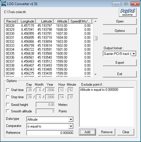Click the record list scroll up arrow
This screenshot has height=142, width=141.
(95, 21)
